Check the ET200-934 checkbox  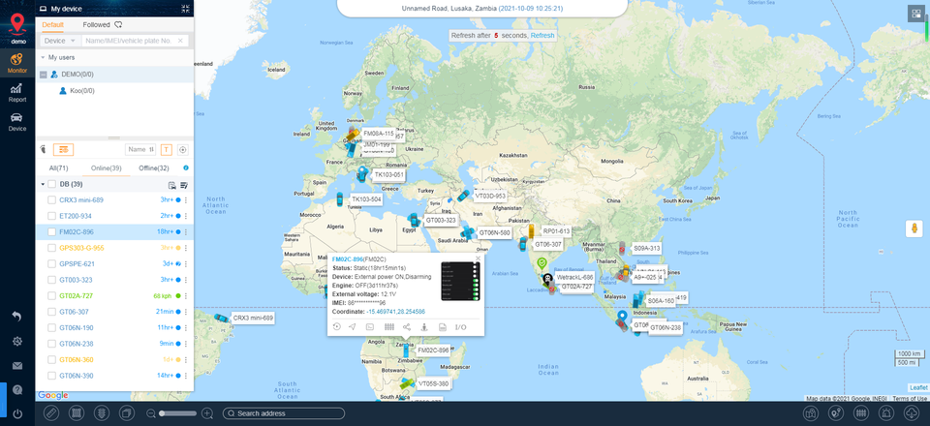[52, 216]
